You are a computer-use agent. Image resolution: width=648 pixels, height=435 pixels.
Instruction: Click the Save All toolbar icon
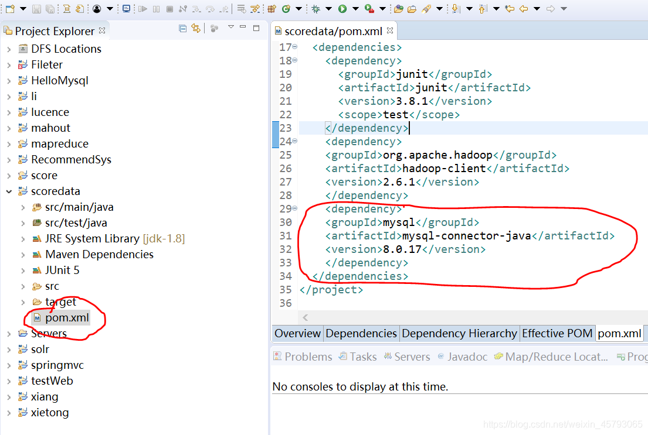50,9
